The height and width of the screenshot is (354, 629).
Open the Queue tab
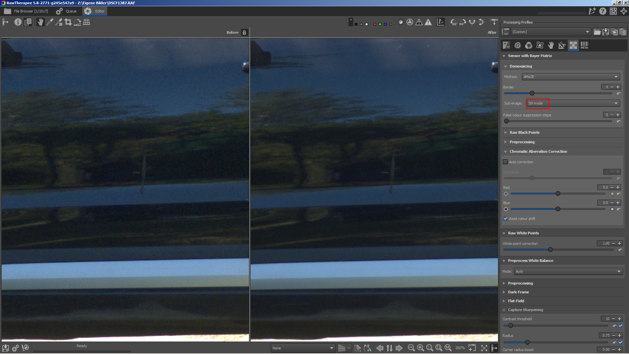pos(67,11)
